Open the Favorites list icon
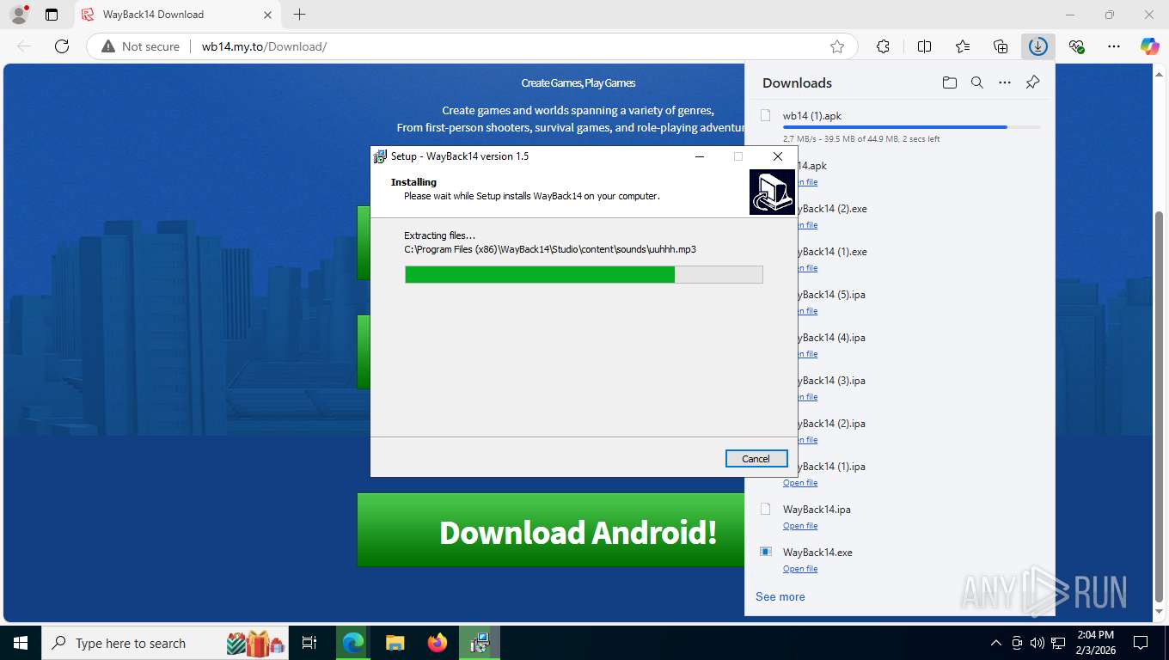Image resolution: width=1169 pixels, height=660 pixels. (x=963, y=46)
